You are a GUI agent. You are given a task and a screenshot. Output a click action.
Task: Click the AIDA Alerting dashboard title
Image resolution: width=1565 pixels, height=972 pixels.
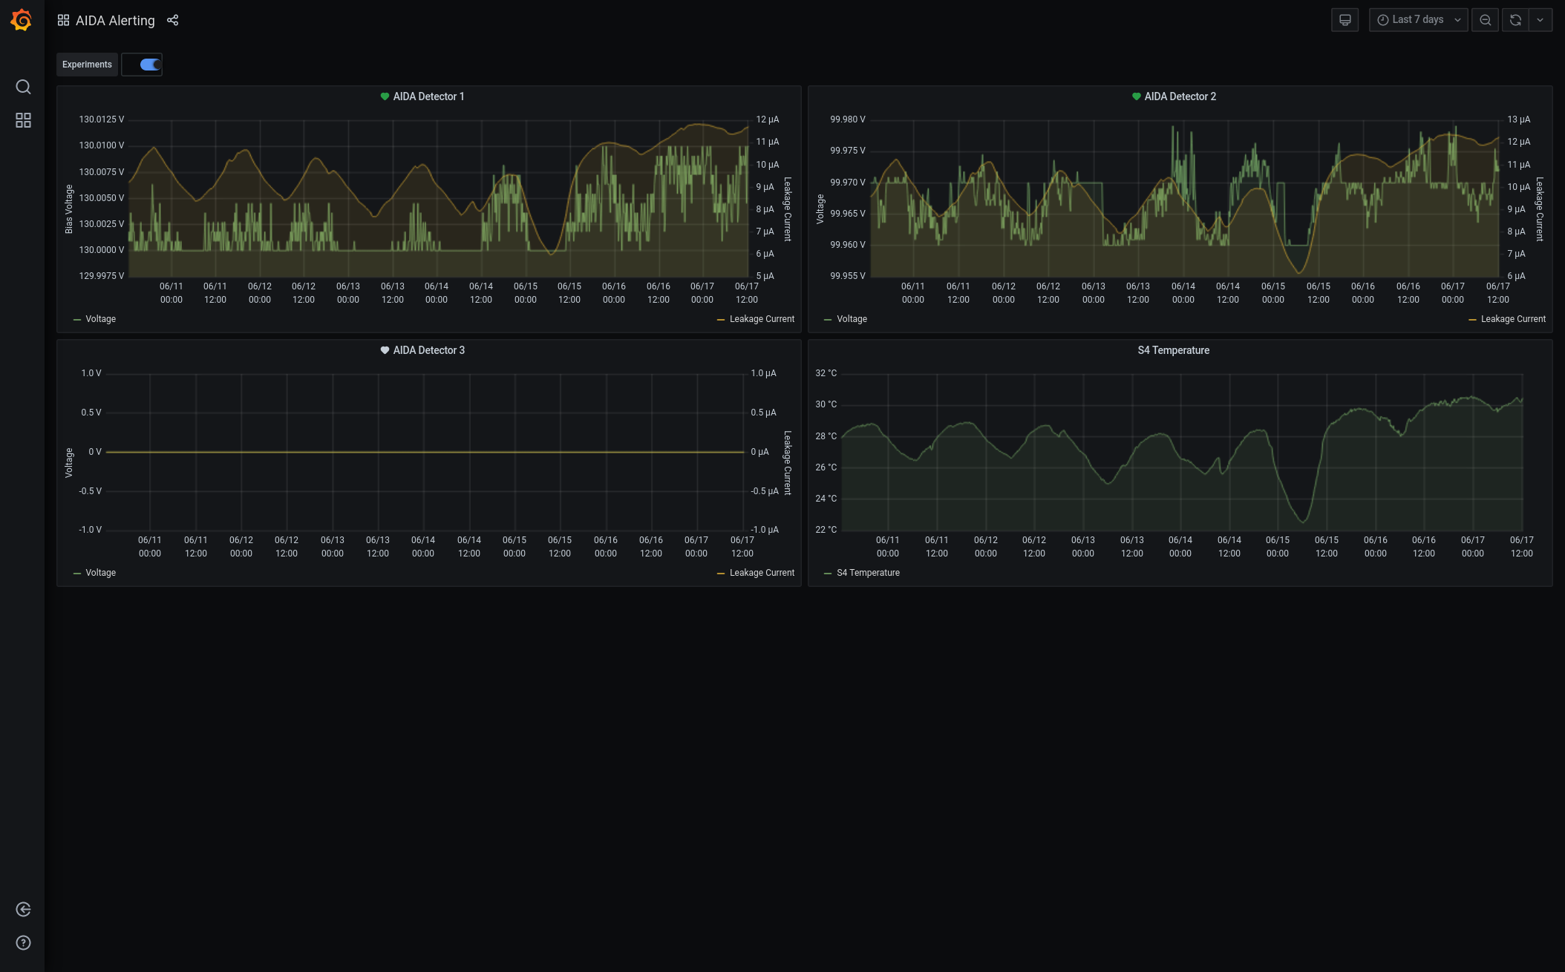click(115, 21)
